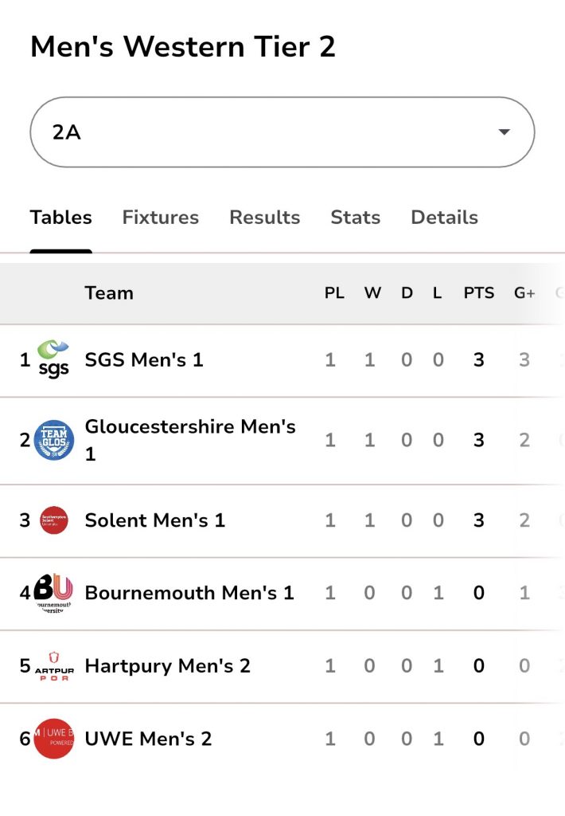Expand the dropdown arrow beside 2A
This screenshot has width=565, height=816.
(x=504, y=132)
